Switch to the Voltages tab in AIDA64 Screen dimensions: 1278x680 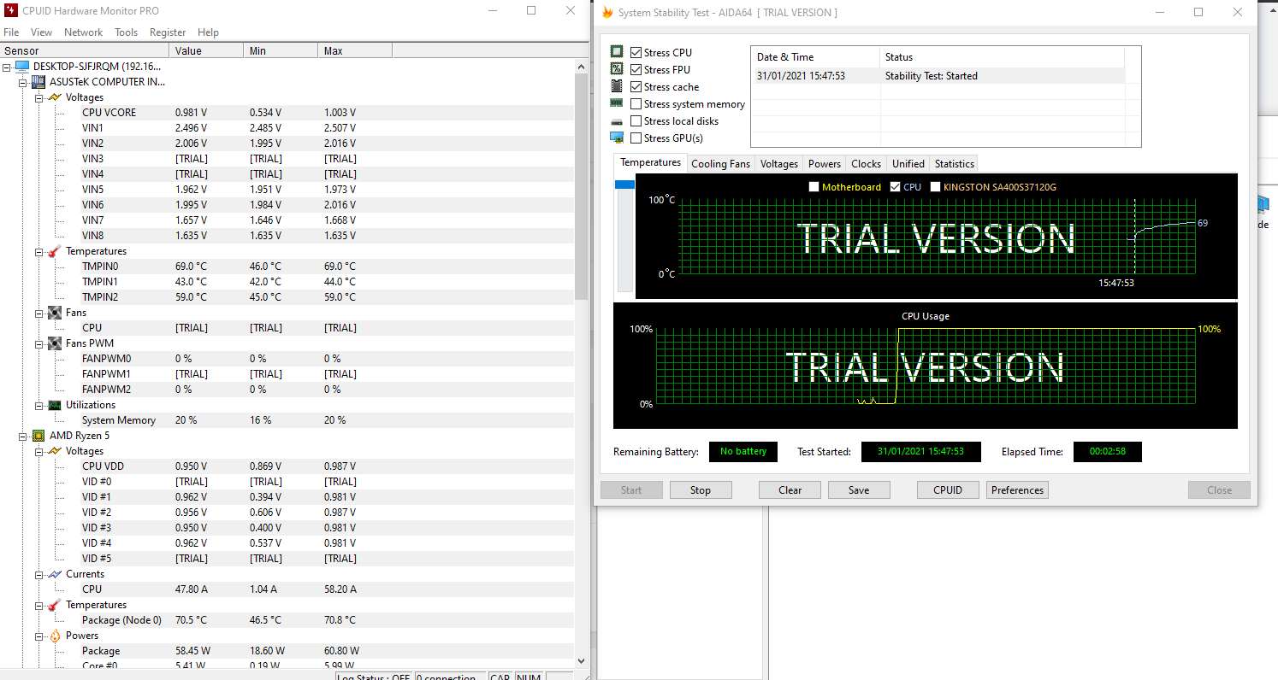[x=778, y=164]
